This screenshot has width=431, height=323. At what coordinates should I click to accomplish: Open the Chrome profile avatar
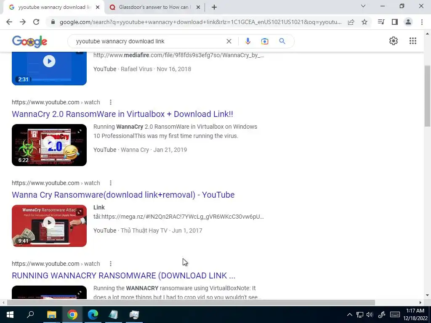pyautogui.click(x=408, y=22)
